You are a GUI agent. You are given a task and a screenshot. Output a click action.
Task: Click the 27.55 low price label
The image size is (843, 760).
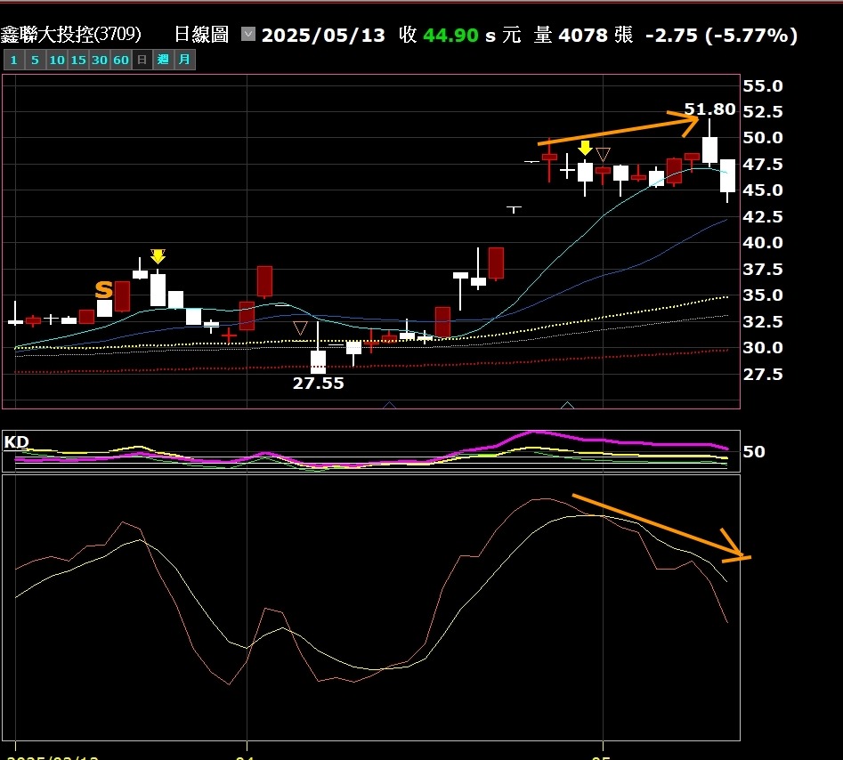tap(318, 384)
